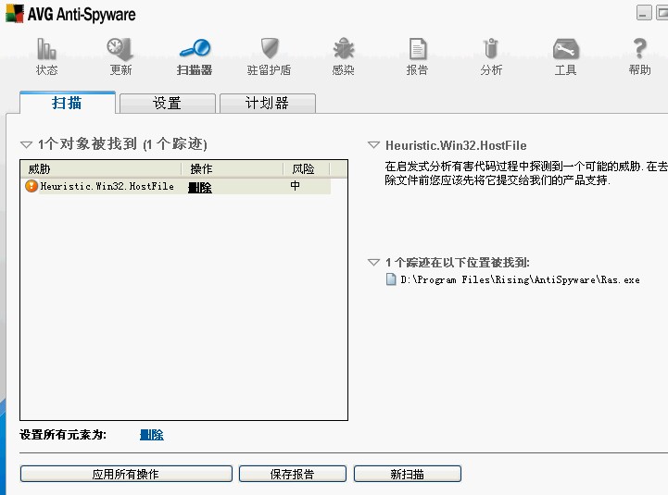This screenshot has width=668, height=495.
Task: Collapse the Heuristic.Win32.HostFile description triangle
Action: click(x=373, y=145)
